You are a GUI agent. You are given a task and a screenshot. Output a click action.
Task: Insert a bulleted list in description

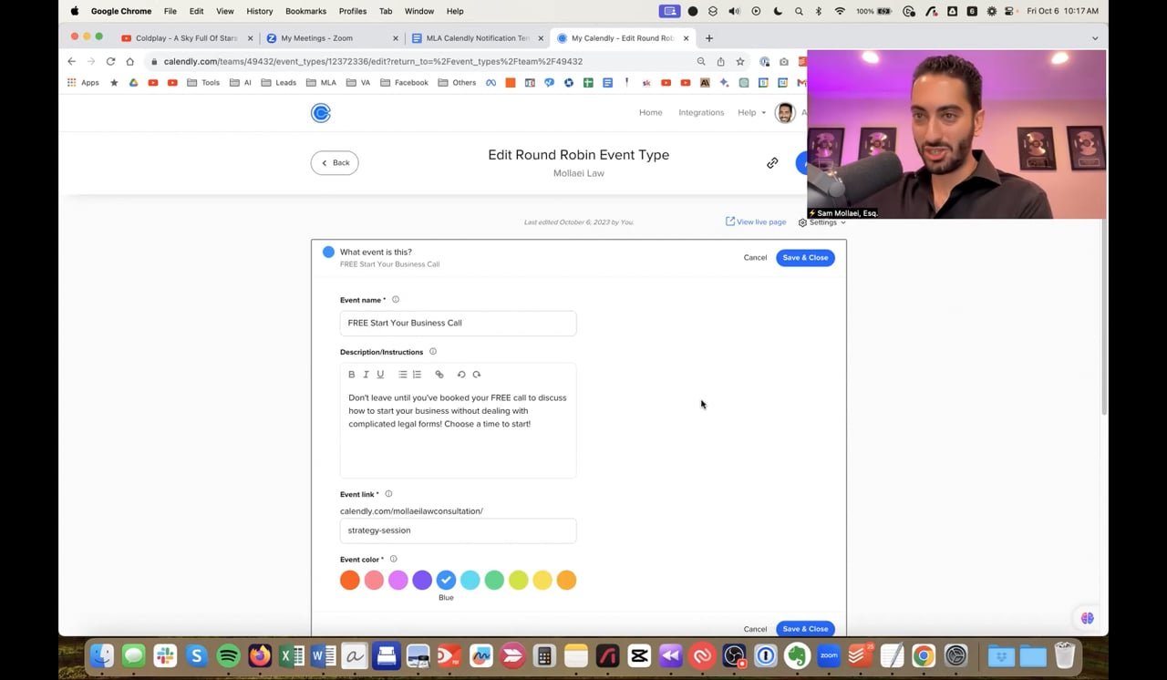(402, 375)
